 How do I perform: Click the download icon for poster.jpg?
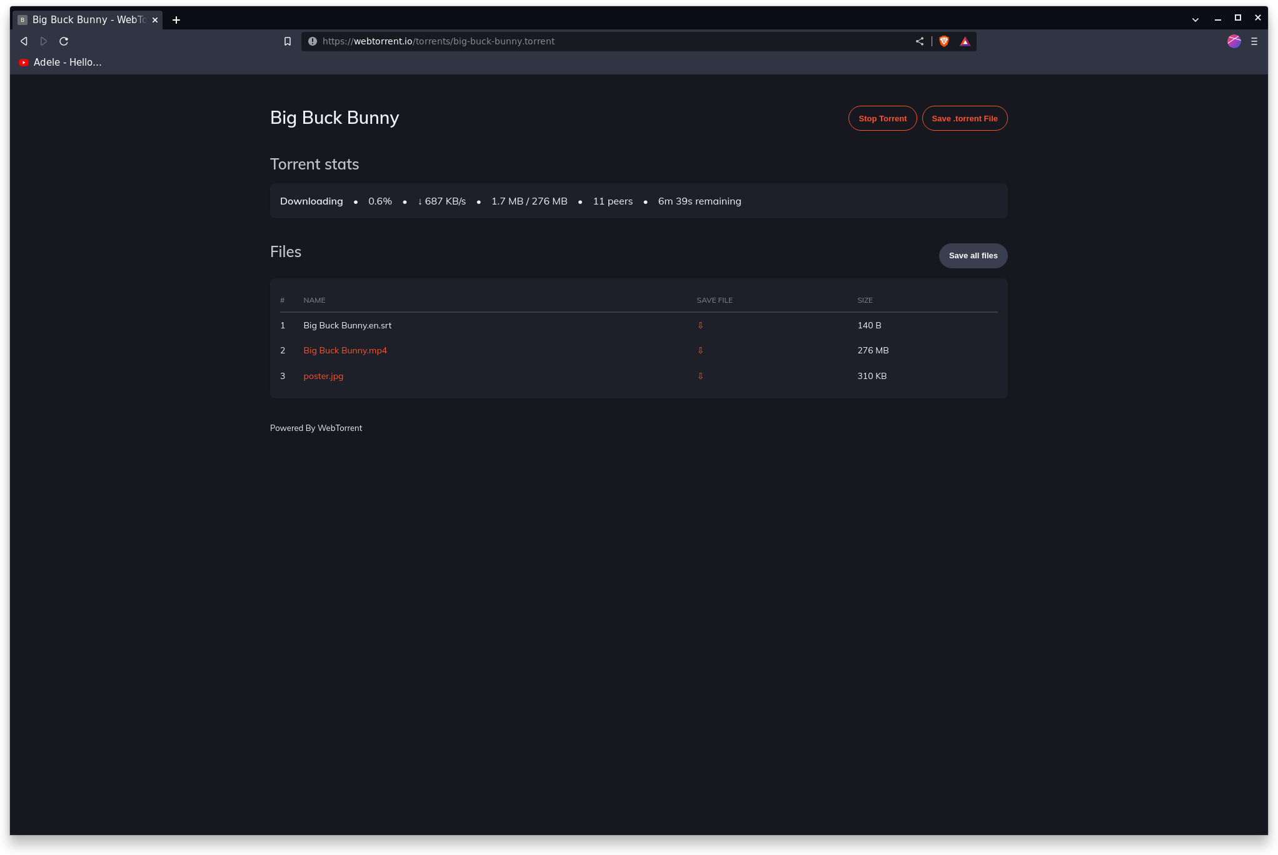coord(700,376)
